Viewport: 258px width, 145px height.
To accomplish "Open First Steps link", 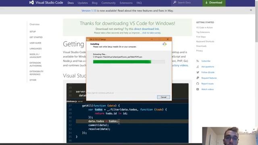I will point(201,37).
